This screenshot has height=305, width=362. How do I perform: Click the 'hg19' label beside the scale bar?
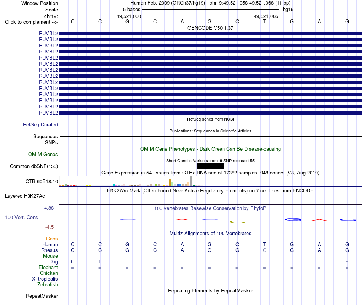pos(288,10)
